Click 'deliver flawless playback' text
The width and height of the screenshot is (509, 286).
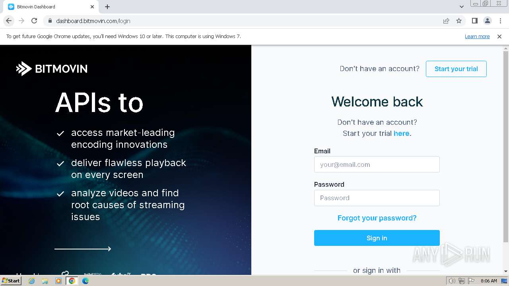pos(128,163)
